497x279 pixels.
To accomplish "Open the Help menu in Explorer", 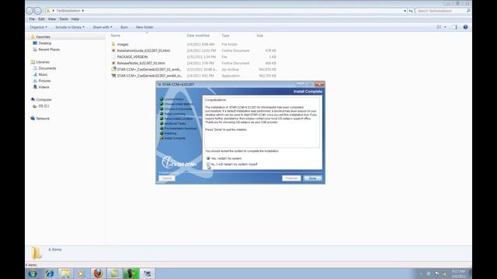I will pos(75,19).
